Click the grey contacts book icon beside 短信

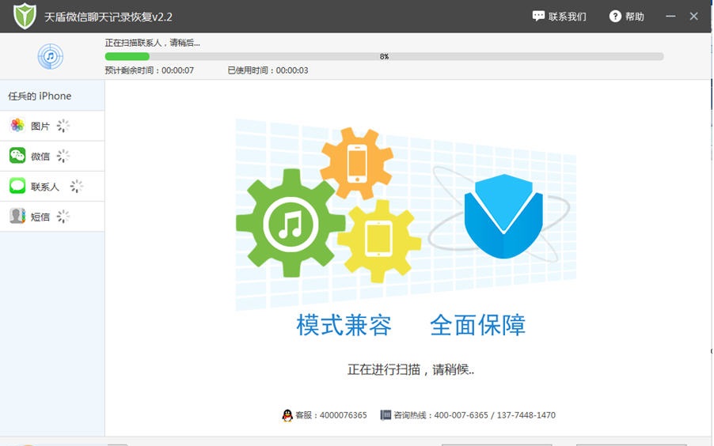point(17,216)
